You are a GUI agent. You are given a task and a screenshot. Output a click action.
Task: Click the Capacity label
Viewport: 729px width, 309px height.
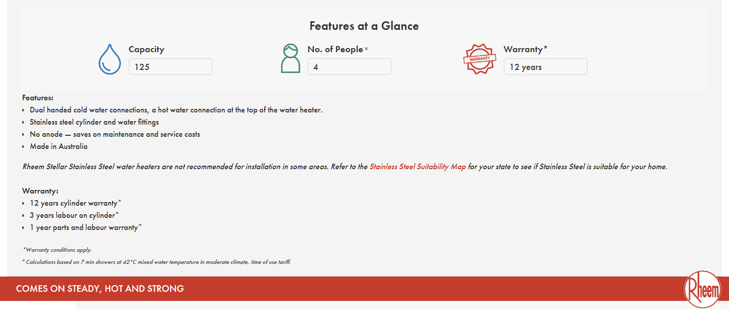tap(147, 49)
